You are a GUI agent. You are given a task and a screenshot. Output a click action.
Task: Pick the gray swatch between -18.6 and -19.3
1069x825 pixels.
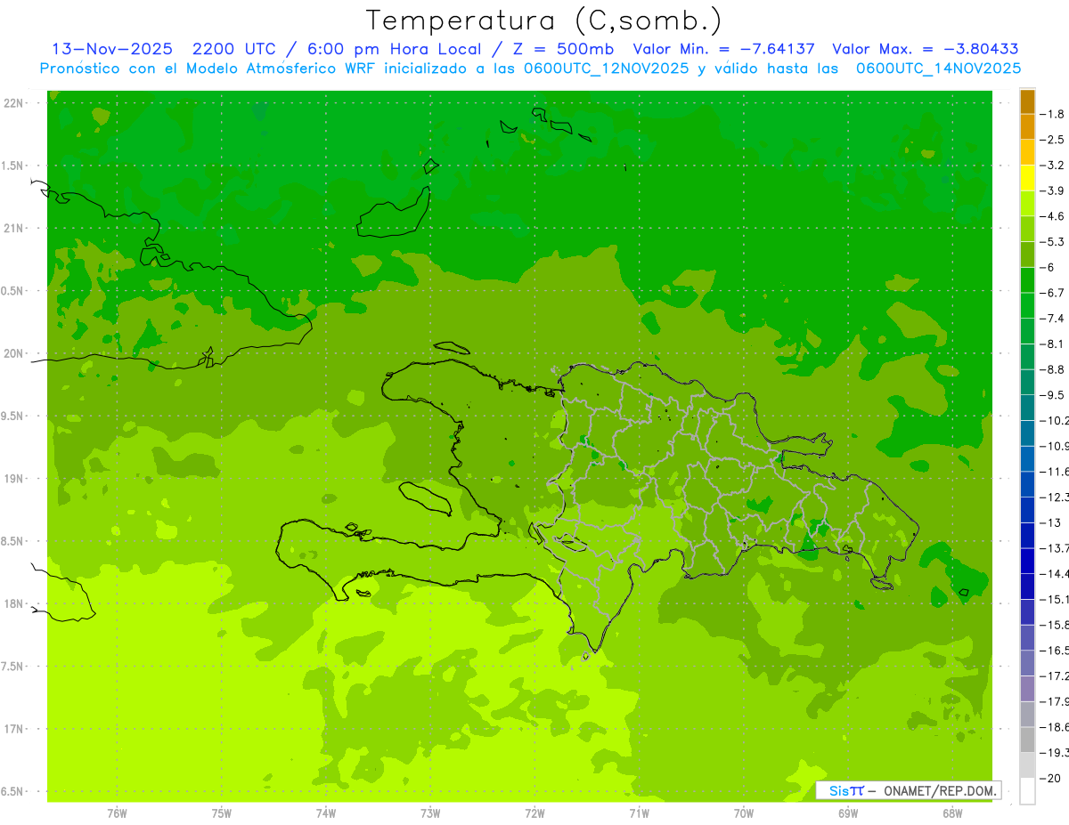pyautogui.click(x=1027, y=740)
